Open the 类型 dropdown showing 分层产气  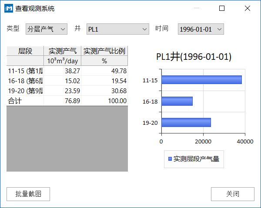coord(46,29)
